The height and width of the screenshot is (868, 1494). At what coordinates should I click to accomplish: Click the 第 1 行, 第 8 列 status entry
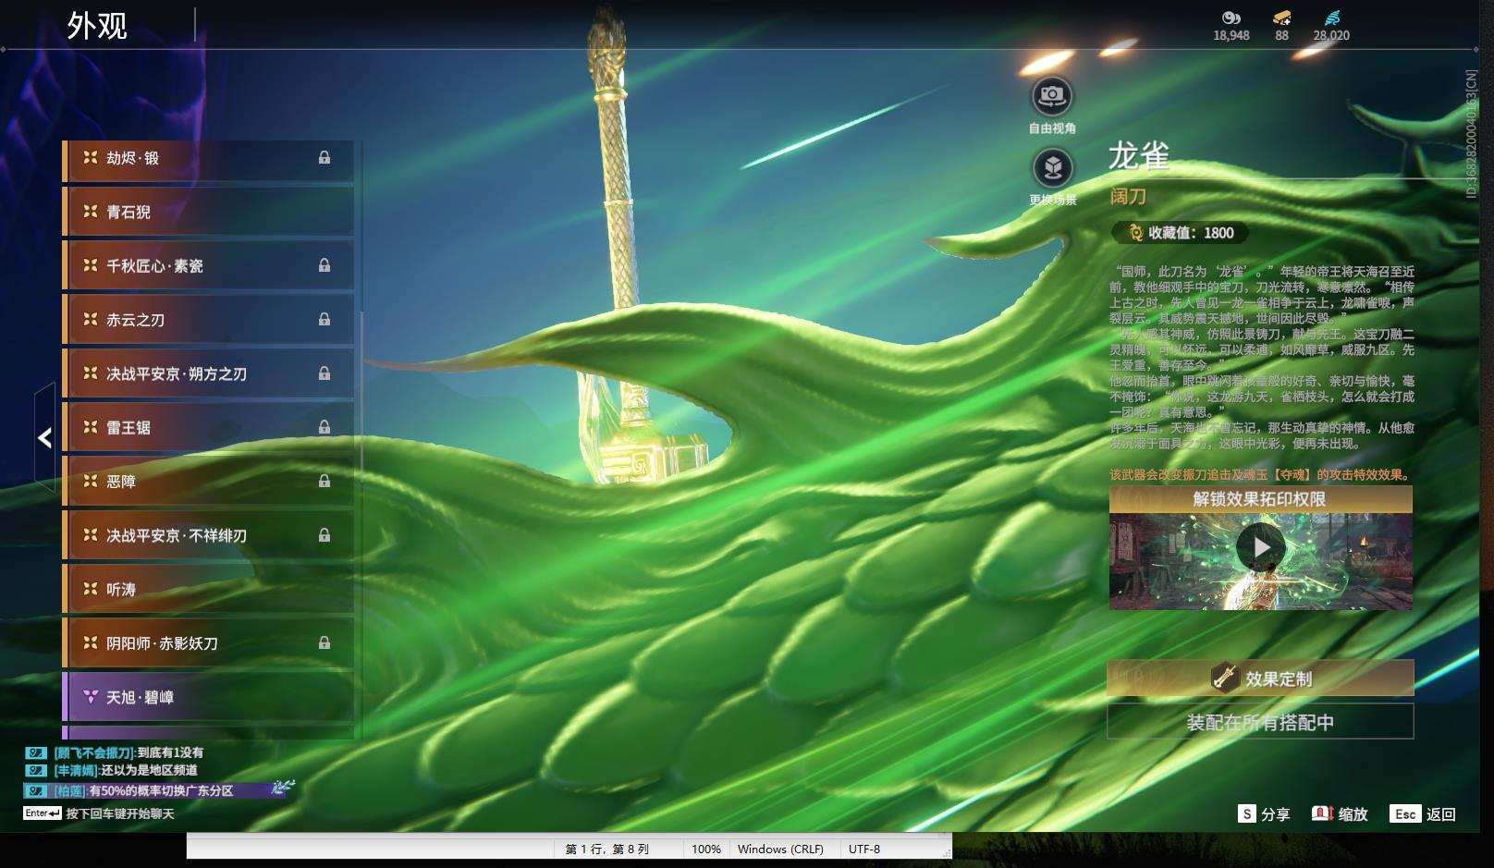607,849
